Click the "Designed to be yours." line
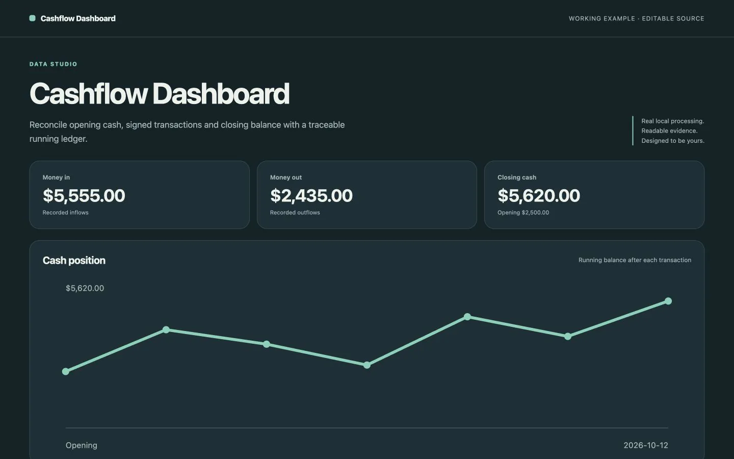Viewport: 734px width, 459px height. point(673,141)
